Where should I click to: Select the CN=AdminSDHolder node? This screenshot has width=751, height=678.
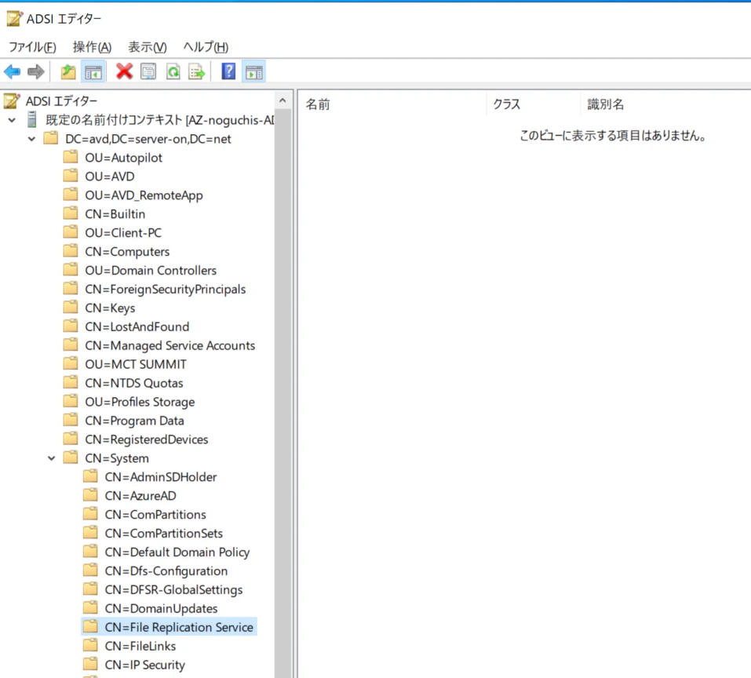[x=160, y=477]
